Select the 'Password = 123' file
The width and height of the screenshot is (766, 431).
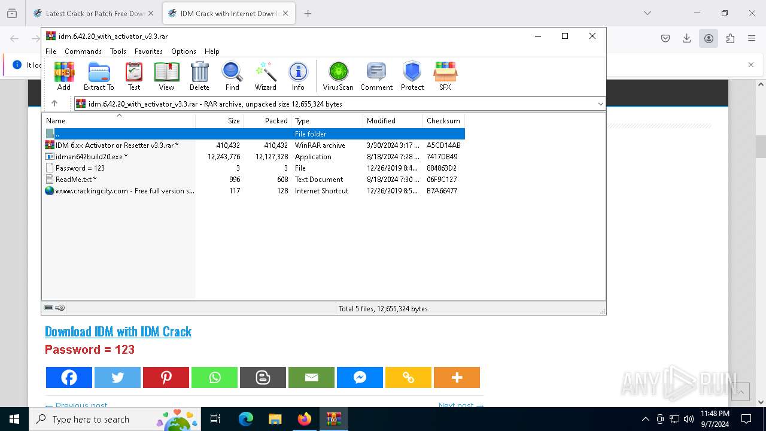(254, 168)
